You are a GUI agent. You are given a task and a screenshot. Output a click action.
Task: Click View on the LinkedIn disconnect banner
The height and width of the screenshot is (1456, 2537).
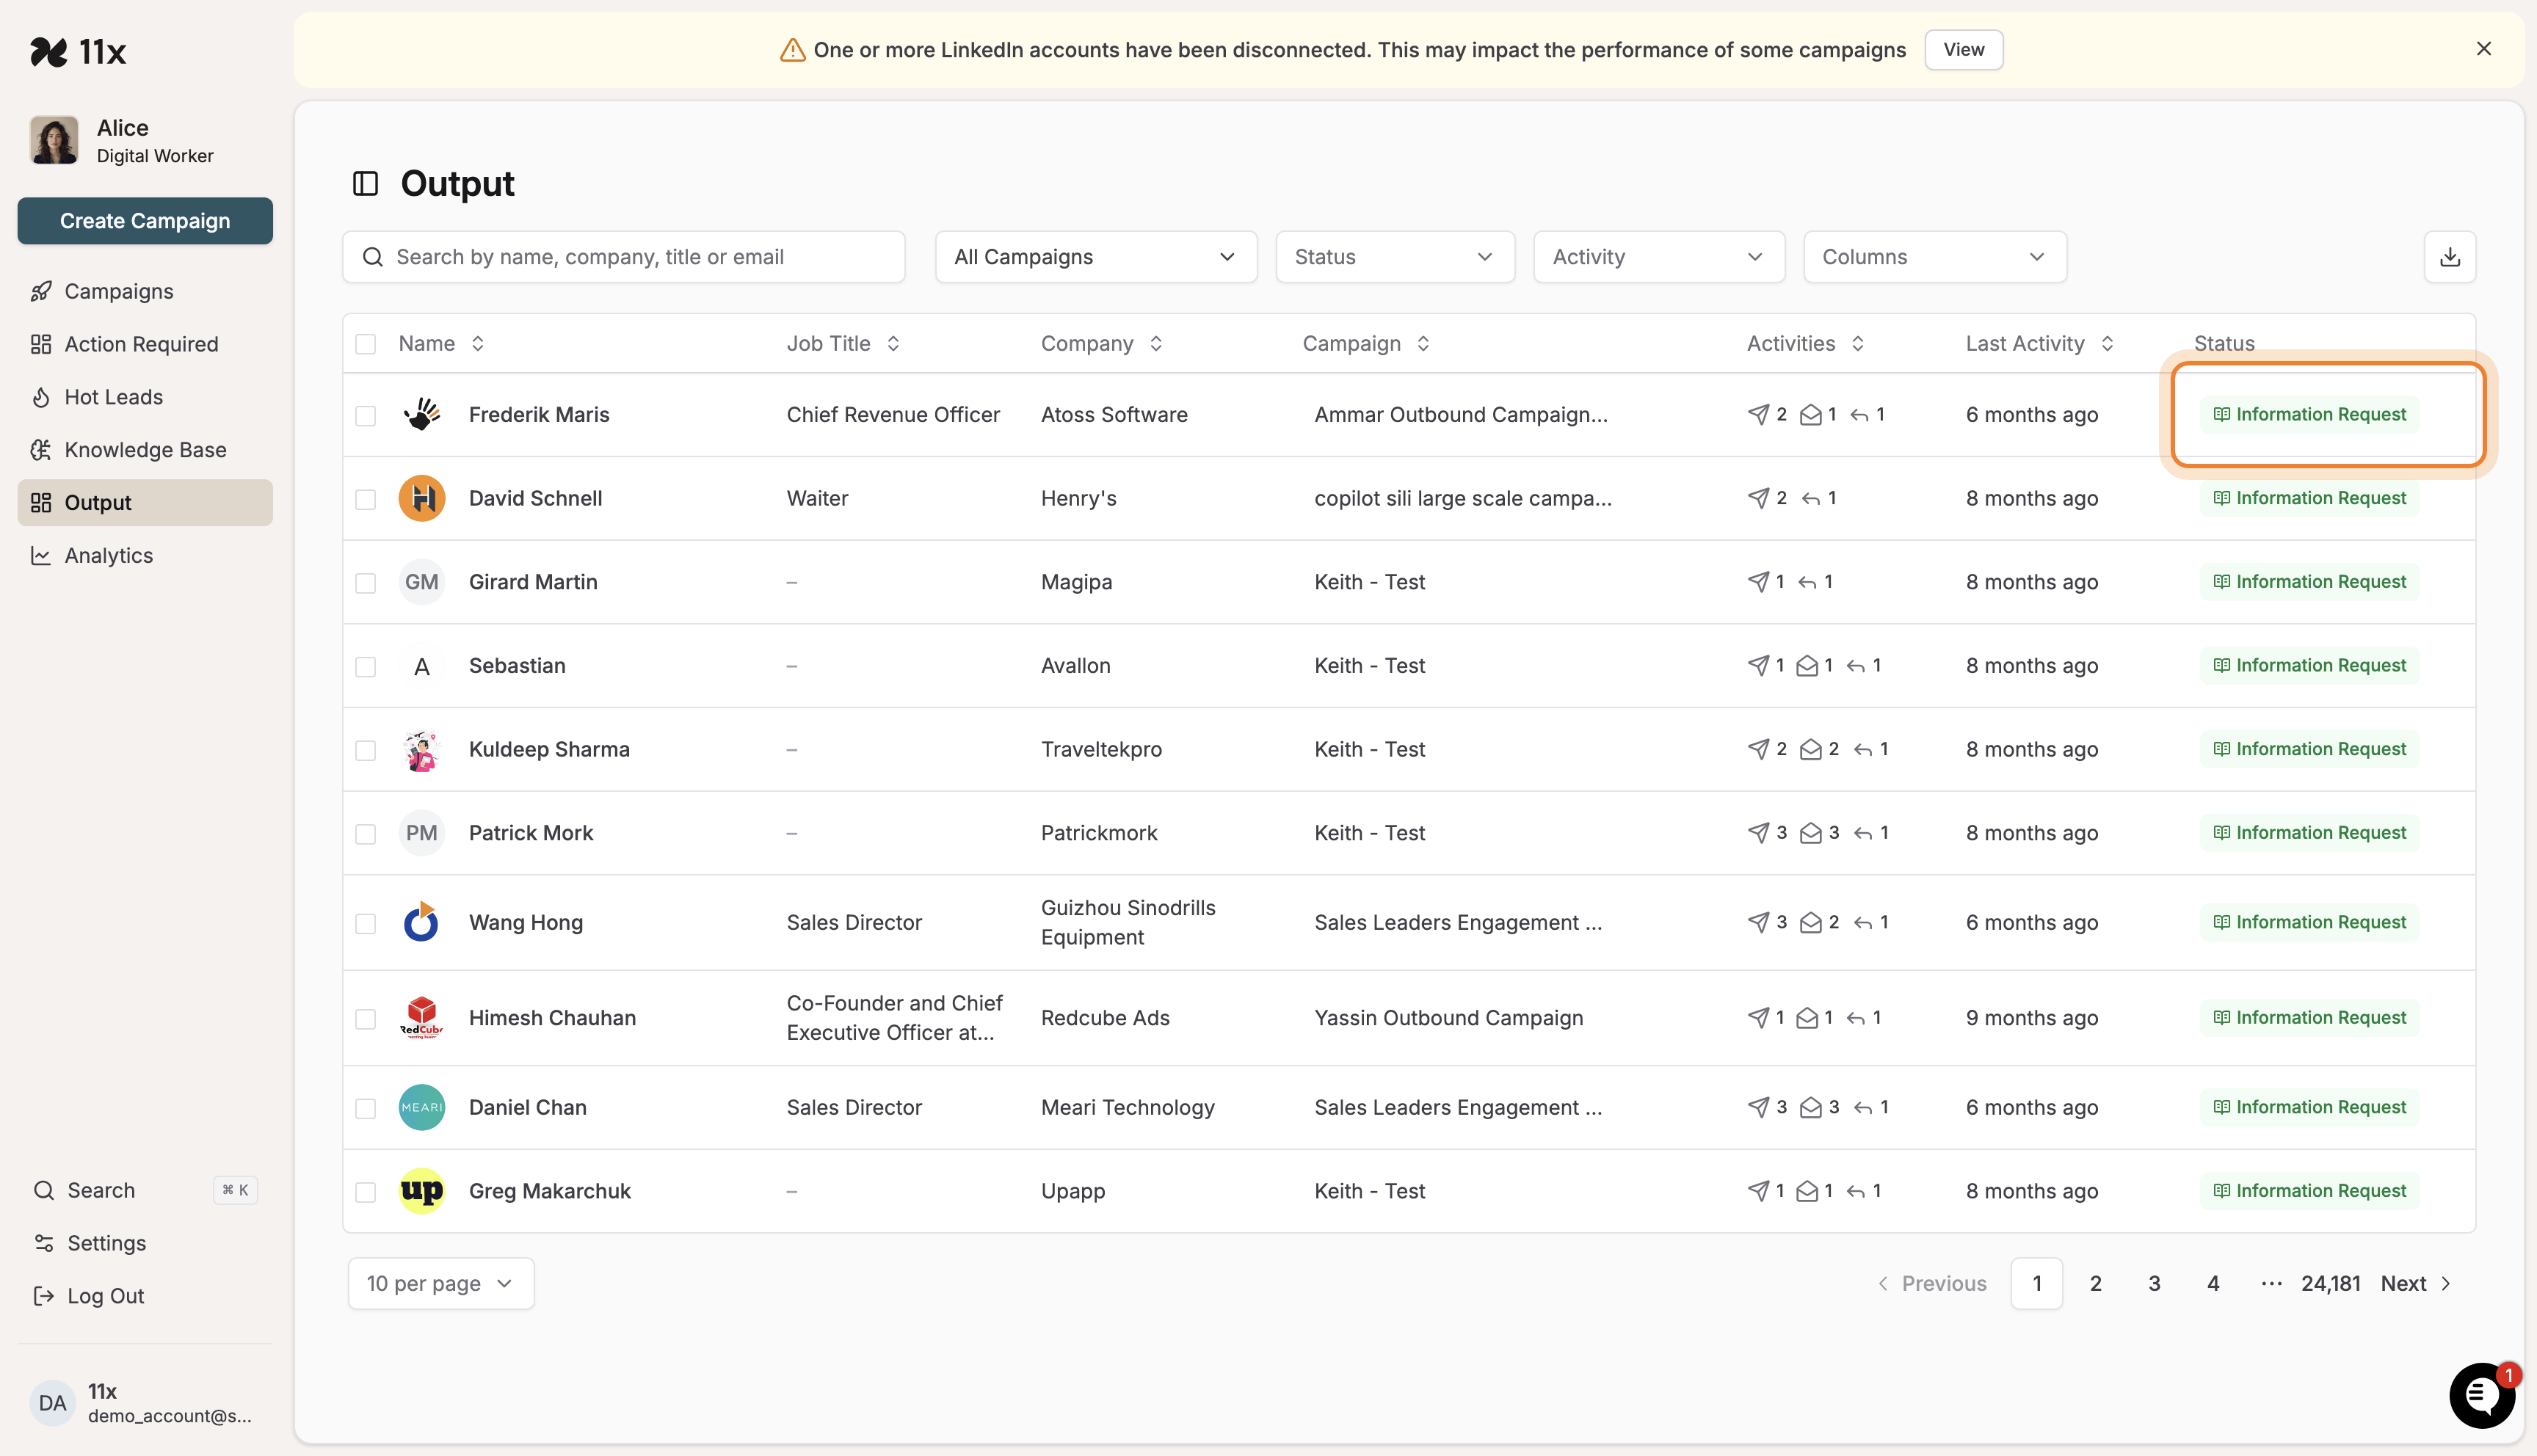pos(1962,49)
